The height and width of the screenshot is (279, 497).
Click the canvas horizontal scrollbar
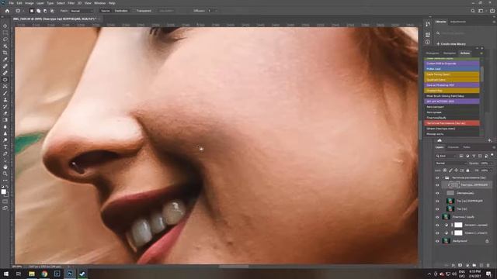tap(234, 267)
